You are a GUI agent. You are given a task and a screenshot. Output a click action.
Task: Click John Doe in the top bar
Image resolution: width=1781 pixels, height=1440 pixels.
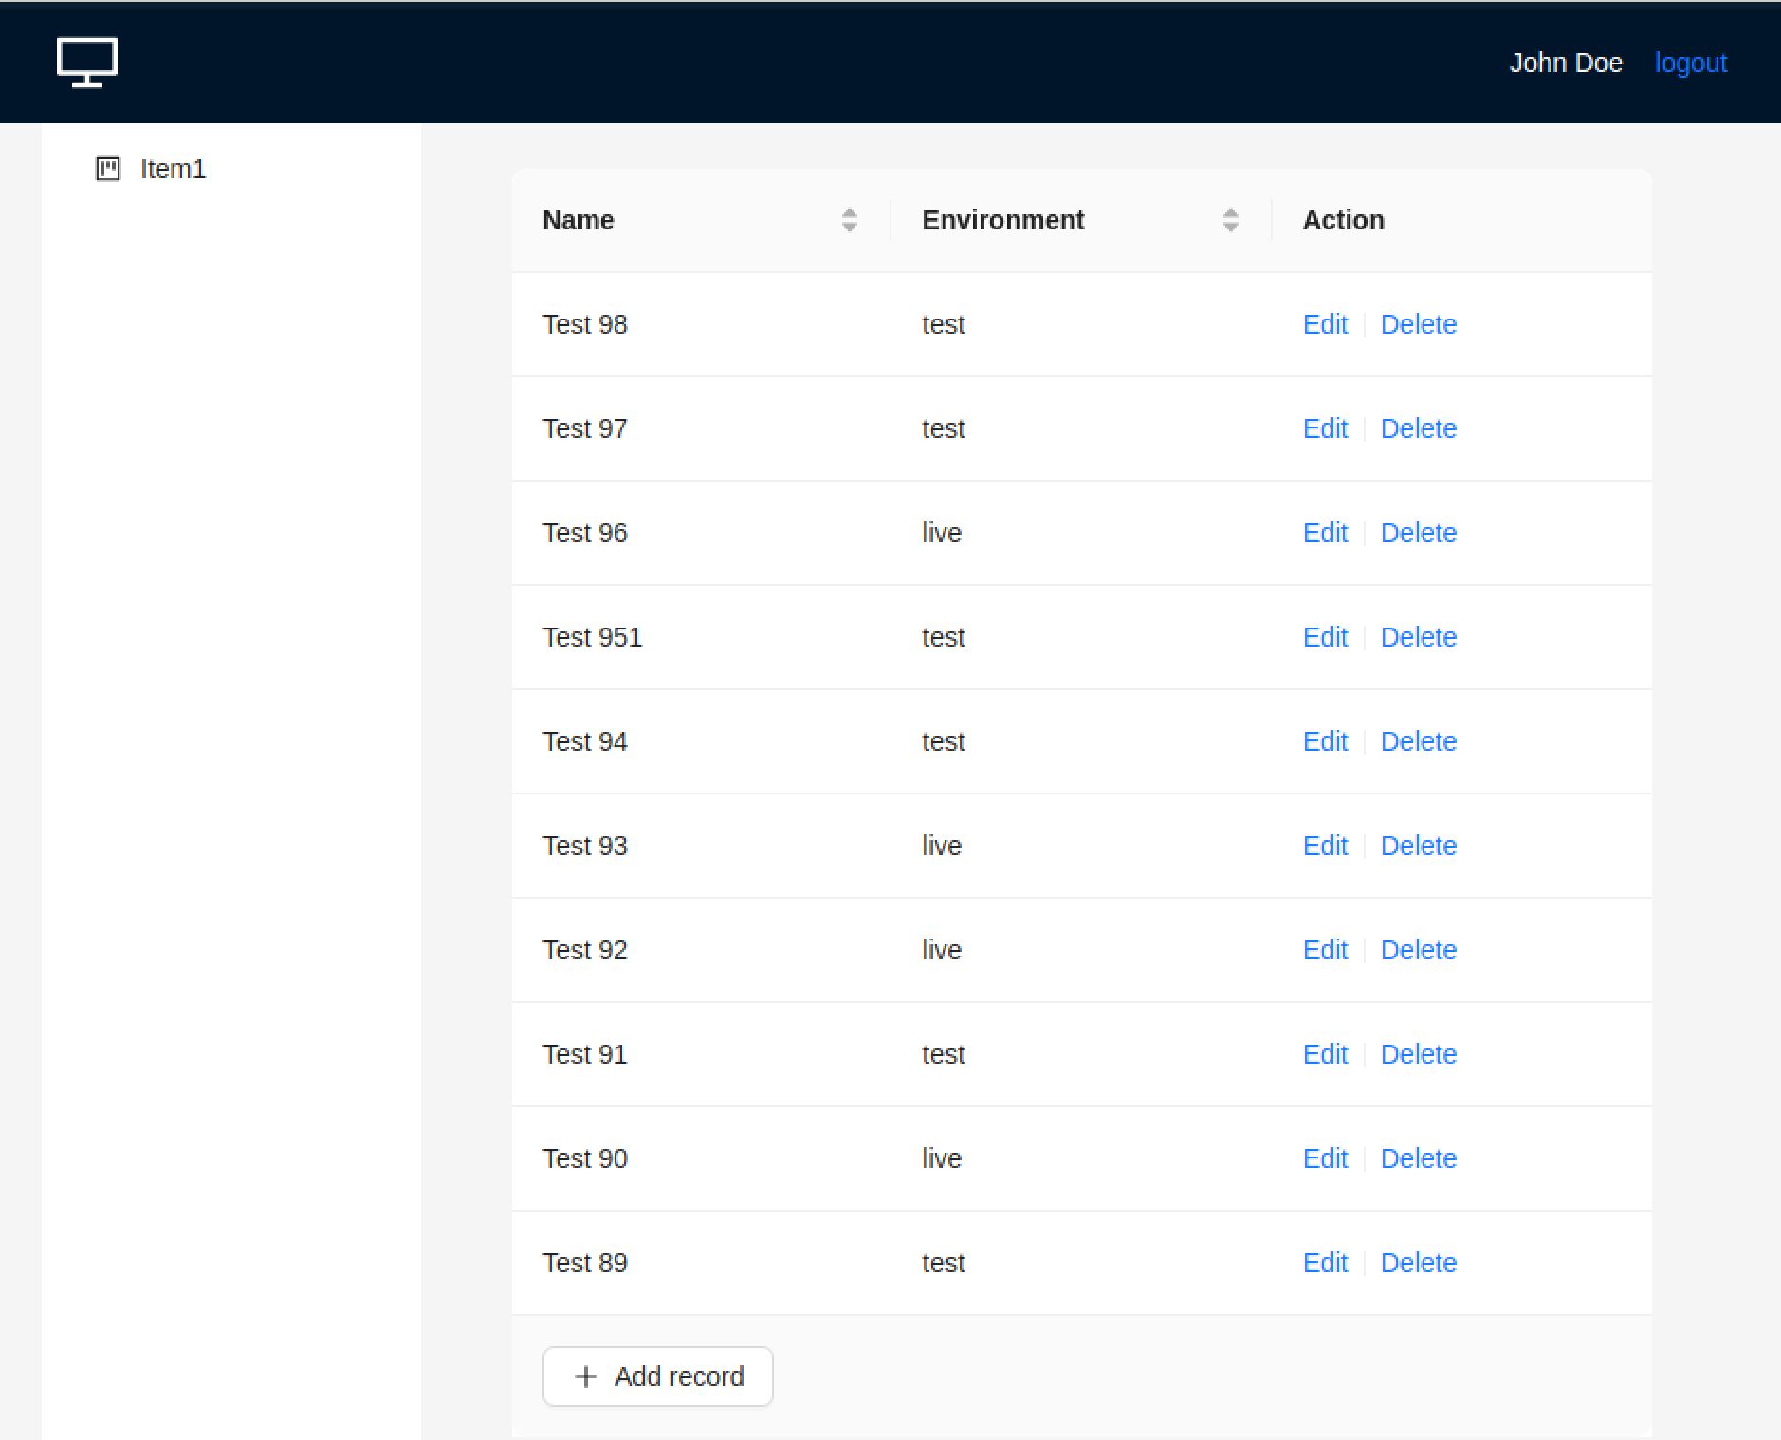click(1566, 62)
